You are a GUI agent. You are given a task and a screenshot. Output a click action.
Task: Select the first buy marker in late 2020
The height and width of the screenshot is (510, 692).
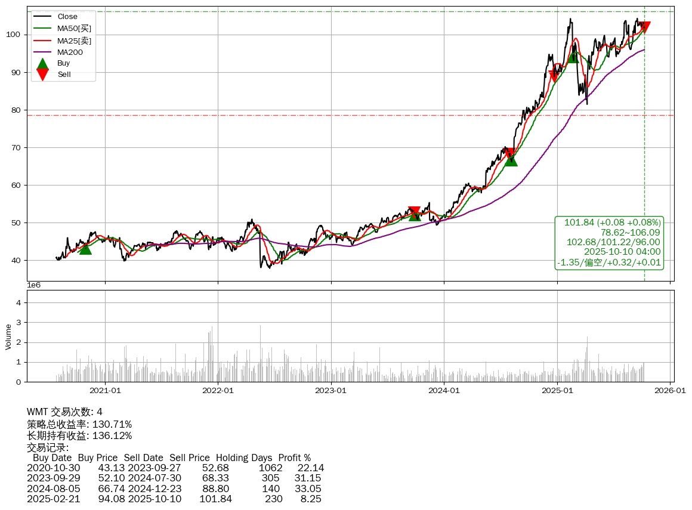(85, 248)
